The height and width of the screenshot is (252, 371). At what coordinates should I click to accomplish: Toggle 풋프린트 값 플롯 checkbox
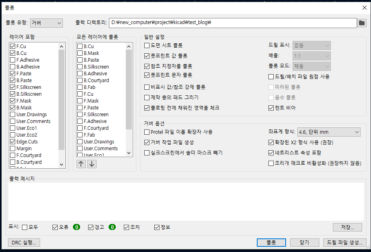click(147, 56)
